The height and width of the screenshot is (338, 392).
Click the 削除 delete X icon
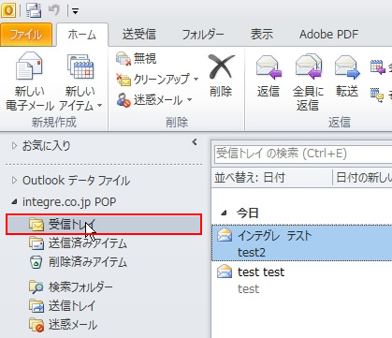[221, 76]
